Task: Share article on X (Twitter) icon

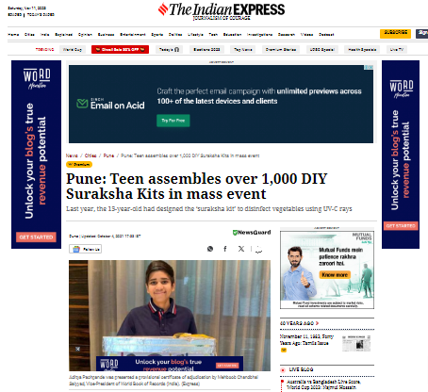Action: [x=241, y=249]
